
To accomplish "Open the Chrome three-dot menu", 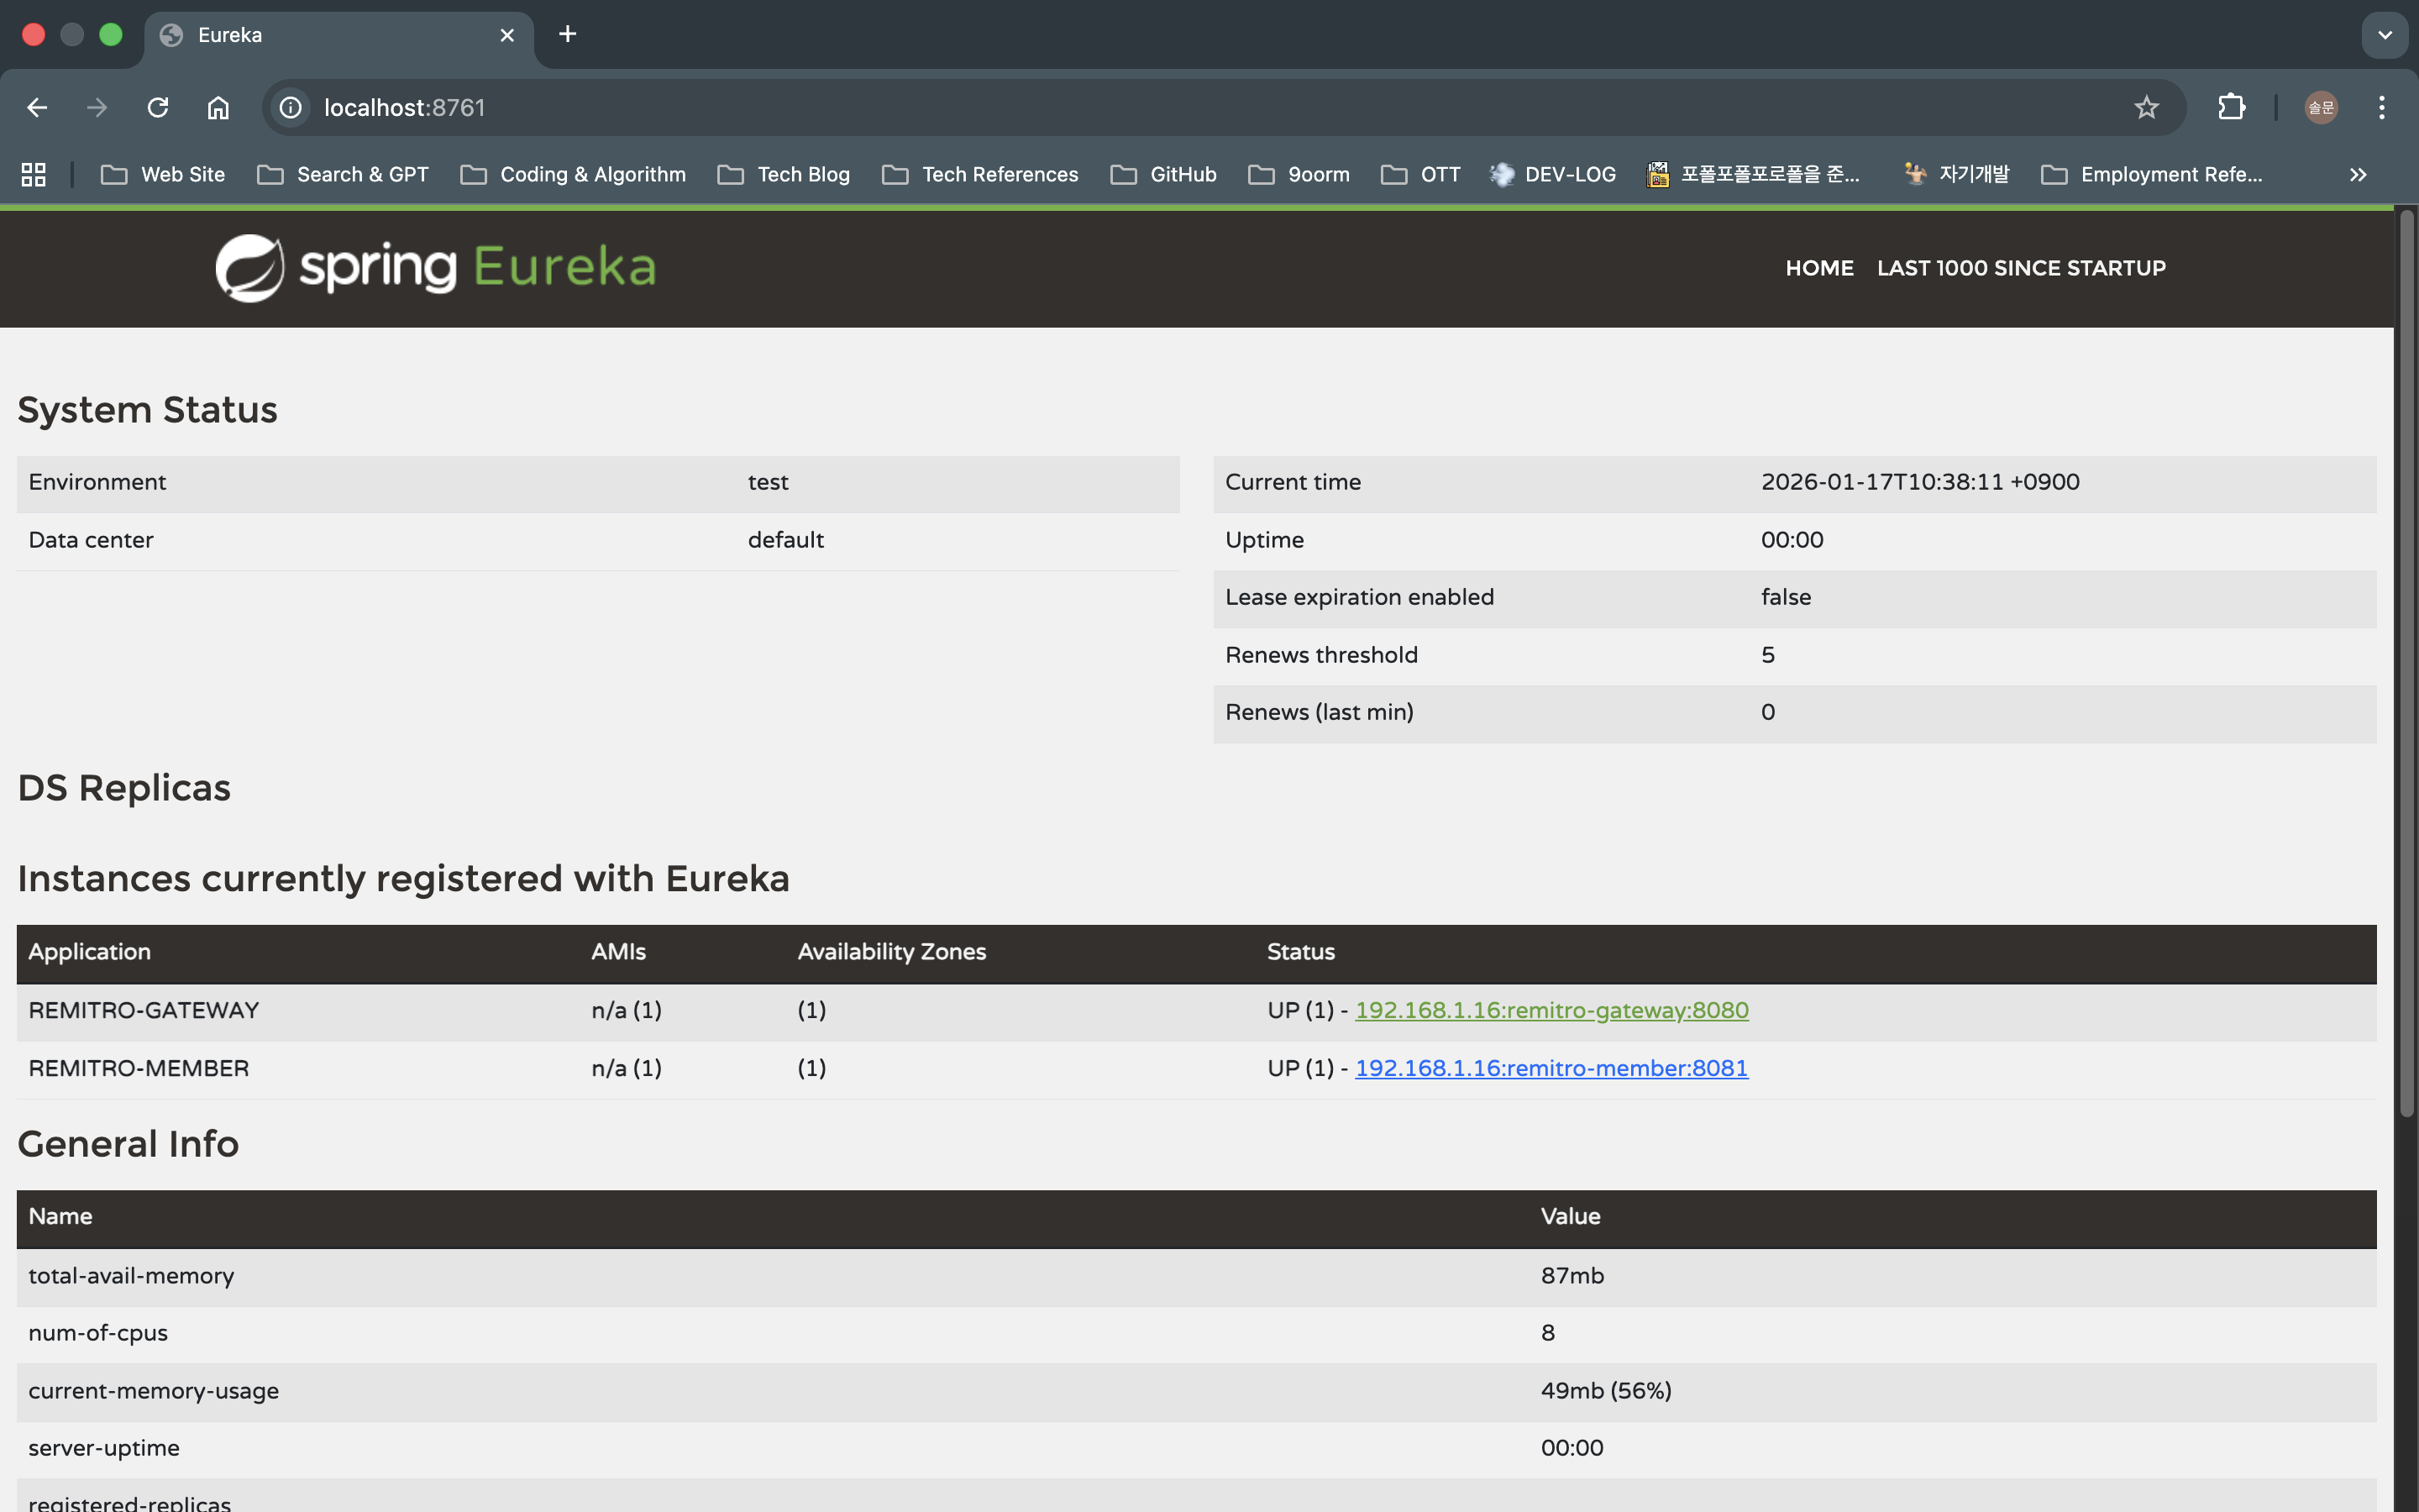I will click(2382, 107).
